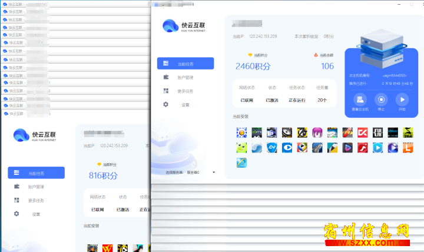Click the purple sphere play icon

pos(393,148)
